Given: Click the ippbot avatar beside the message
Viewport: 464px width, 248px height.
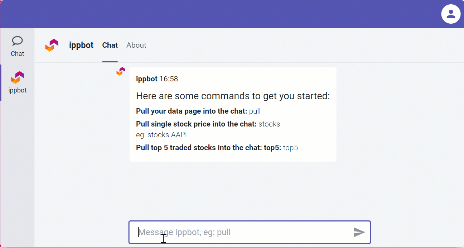Looking at the screenshot, I should (x=121, y=71).
